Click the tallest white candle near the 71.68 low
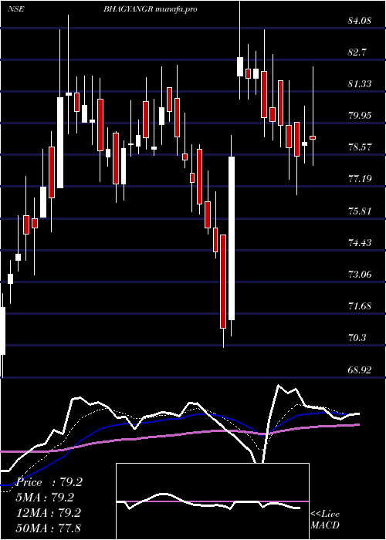 pos(232,238)
